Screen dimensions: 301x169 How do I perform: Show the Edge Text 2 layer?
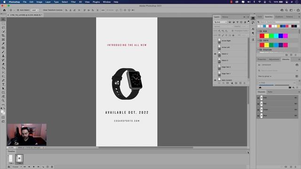(215, 67)
